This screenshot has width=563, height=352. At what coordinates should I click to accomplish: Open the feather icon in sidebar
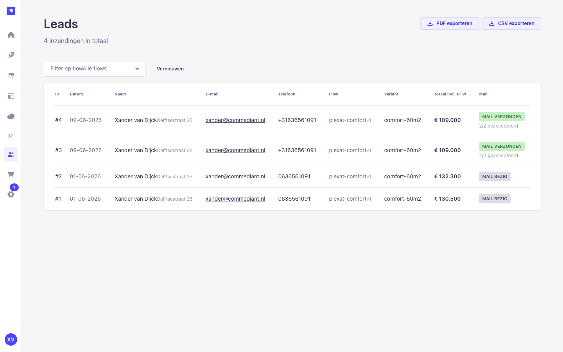11,55
